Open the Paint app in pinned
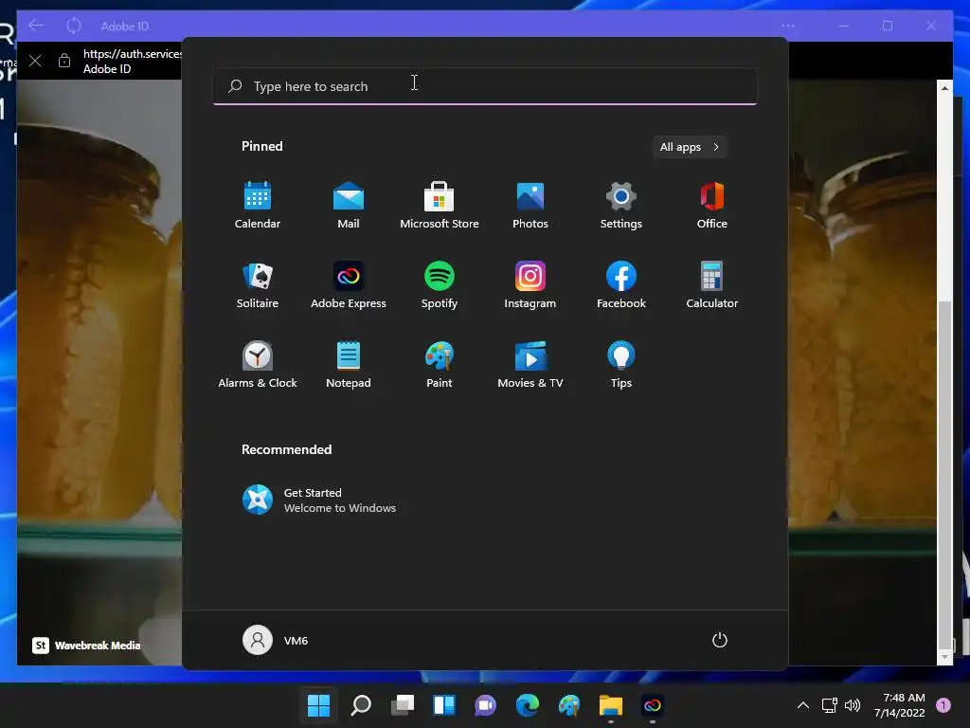 pyautogui.click(x=440, y=365)
